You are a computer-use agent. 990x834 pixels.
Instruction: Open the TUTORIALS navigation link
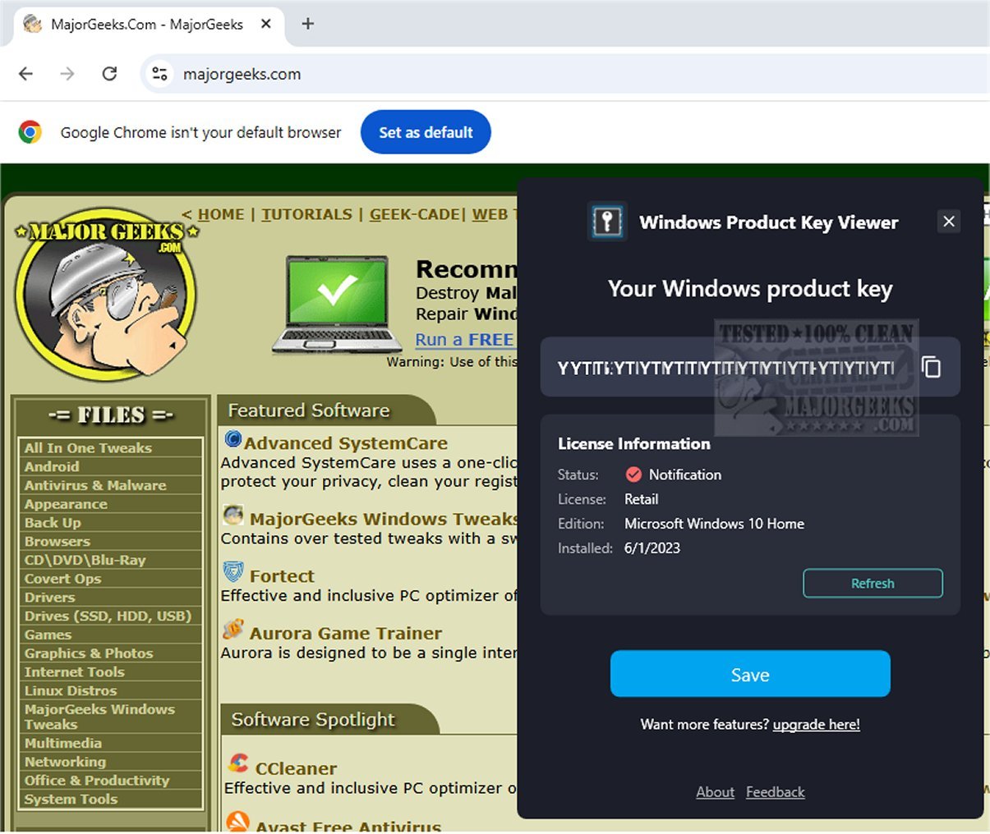pos(306,214)
